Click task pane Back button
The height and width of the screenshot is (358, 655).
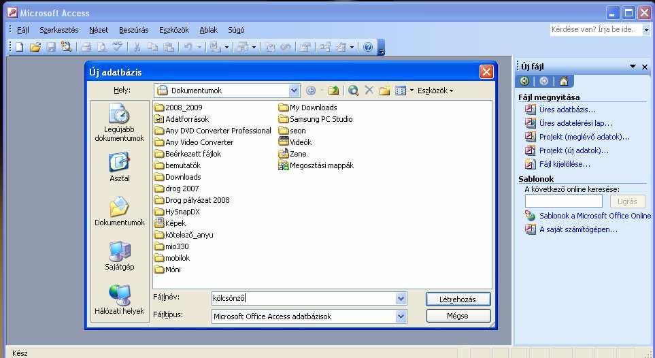[524, 81]
